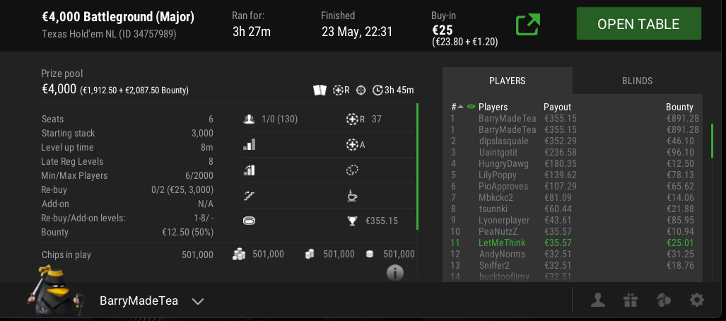Open the gift box rewards icon

[x=630, y=300]
